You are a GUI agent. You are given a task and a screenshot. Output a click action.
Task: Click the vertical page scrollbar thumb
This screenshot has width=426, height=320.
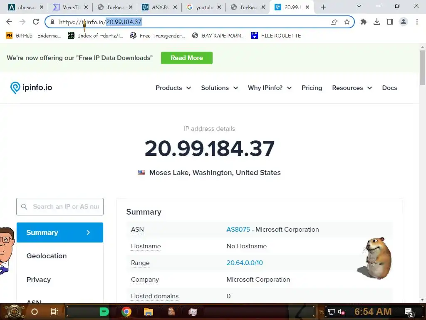pyautogui.click(x=423, y=67)
